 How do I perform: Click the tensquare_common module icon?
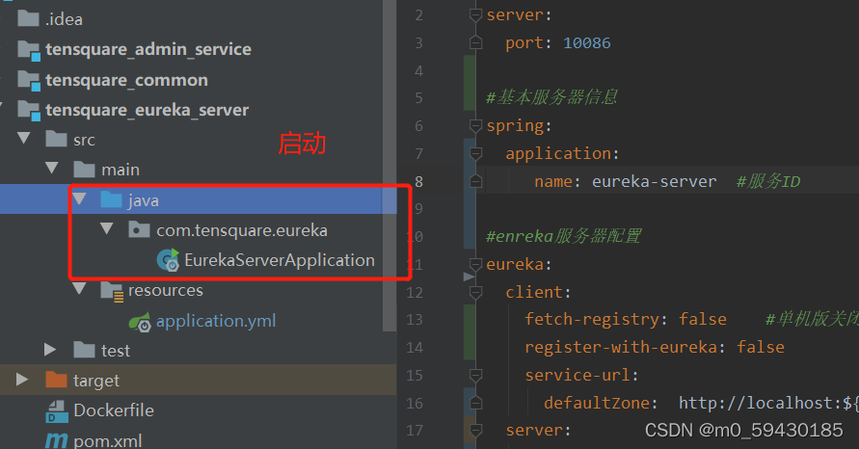(29, 81)
